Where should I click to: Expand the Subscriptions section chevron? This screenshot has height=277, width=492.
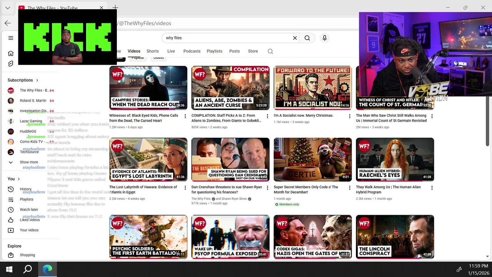[x=37, y=80]
